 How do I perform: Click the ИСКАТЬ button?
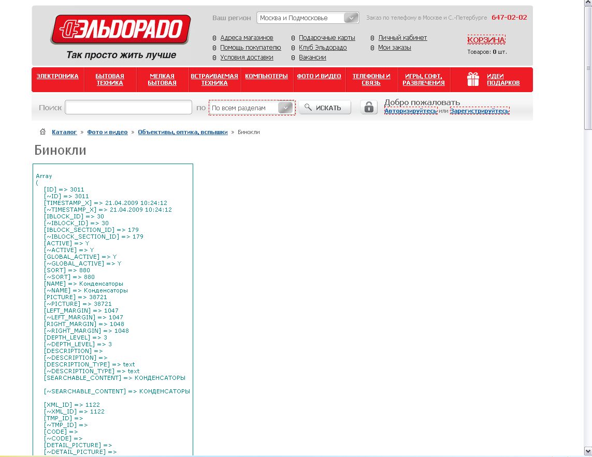pos(325,107)
